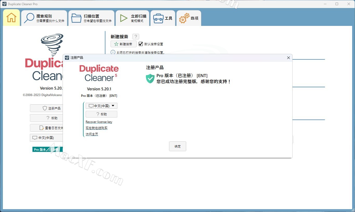The width and height of the screenshot is (355, 212).
Task: Click the 帮助 button in main window
Action: pos(46,118)
